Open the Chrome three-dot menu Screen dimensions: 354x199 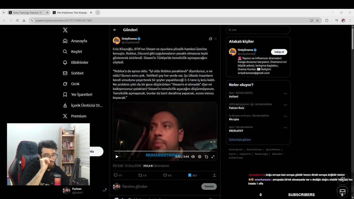tap(350, 20)
